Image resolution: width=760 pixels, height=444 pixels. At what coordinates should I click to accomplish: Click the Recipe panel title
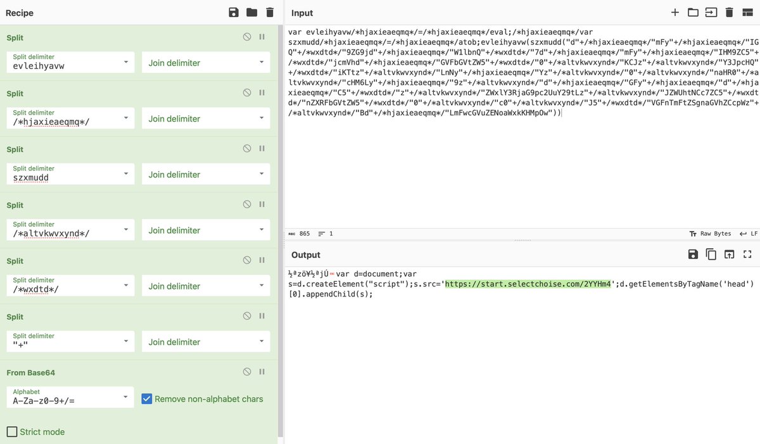click(x=20, y=13)
